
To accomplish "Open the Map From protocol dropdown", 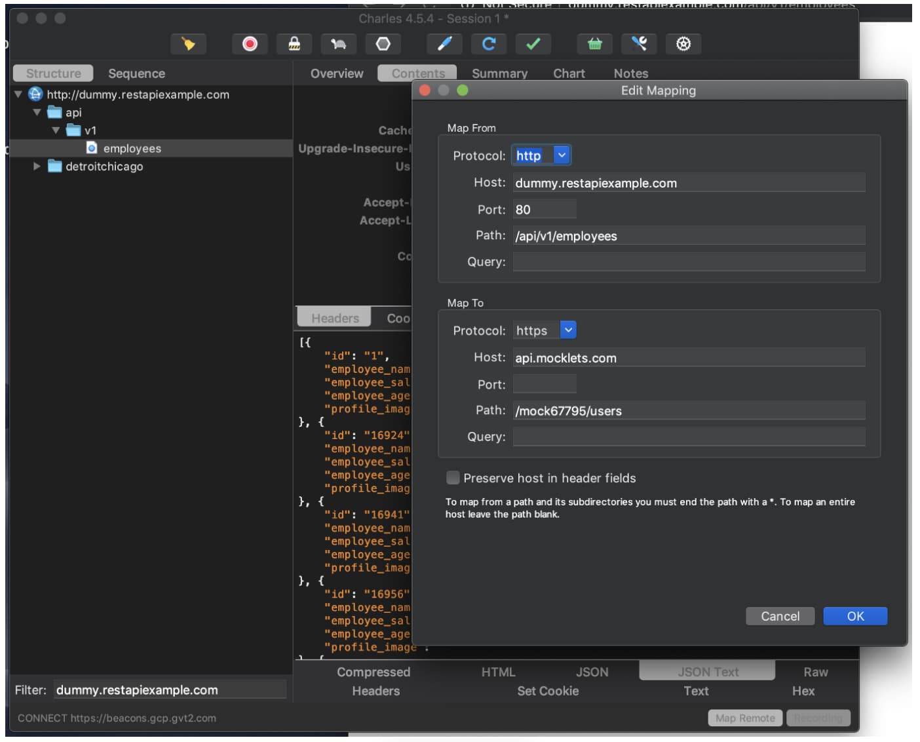I will (562, 155).
